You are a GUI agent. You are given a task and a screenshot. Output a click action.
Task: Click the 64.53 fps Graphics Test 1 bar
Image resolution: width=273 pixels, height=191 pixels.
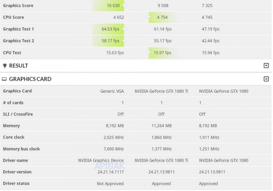[111, 29]
